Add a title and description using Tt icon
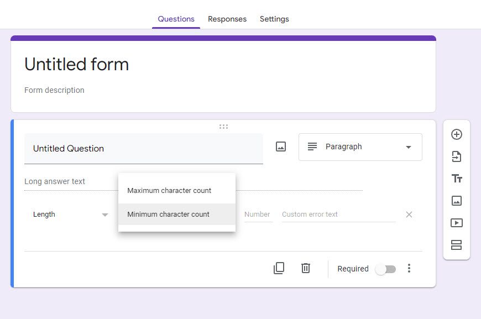The width and height of the screenshot is (481, 319). [456, 179]
